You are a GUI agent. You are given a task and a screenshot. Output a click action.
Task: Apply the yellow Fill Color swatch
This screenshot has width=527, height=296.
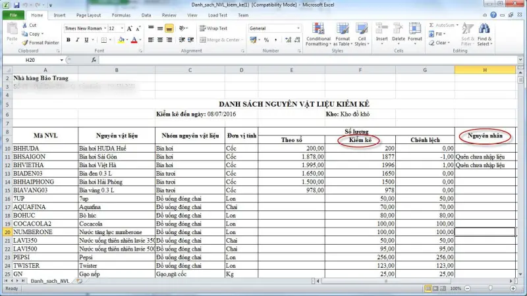[121, 40]
